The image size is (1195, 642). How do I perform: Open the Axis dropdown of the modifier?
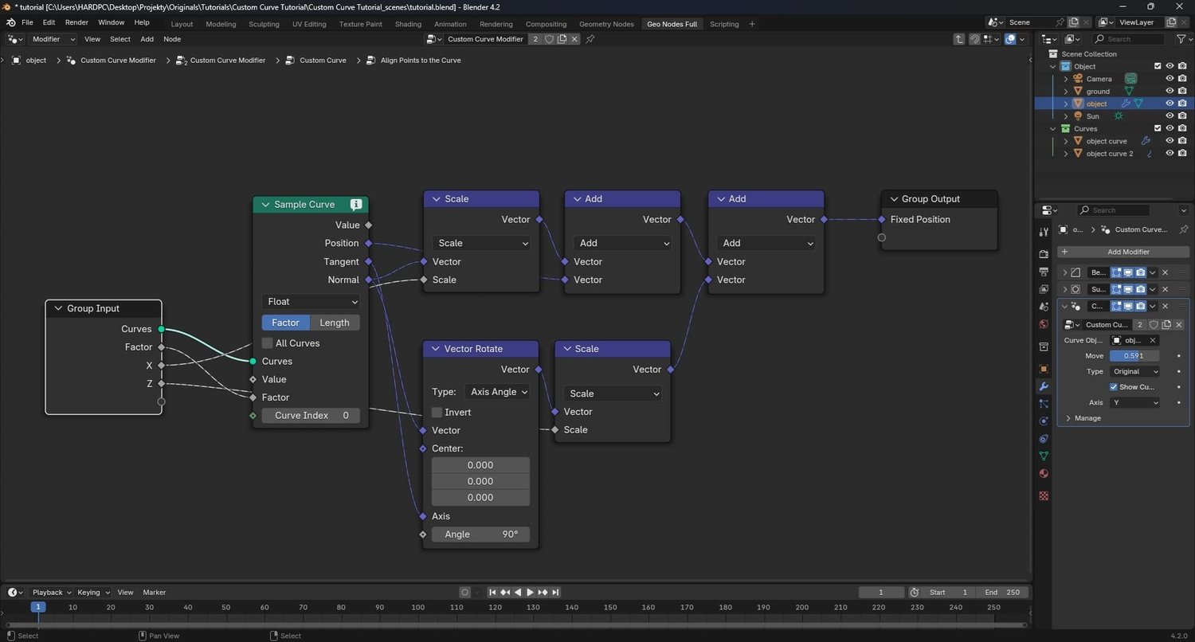[x=1134, y=402]
